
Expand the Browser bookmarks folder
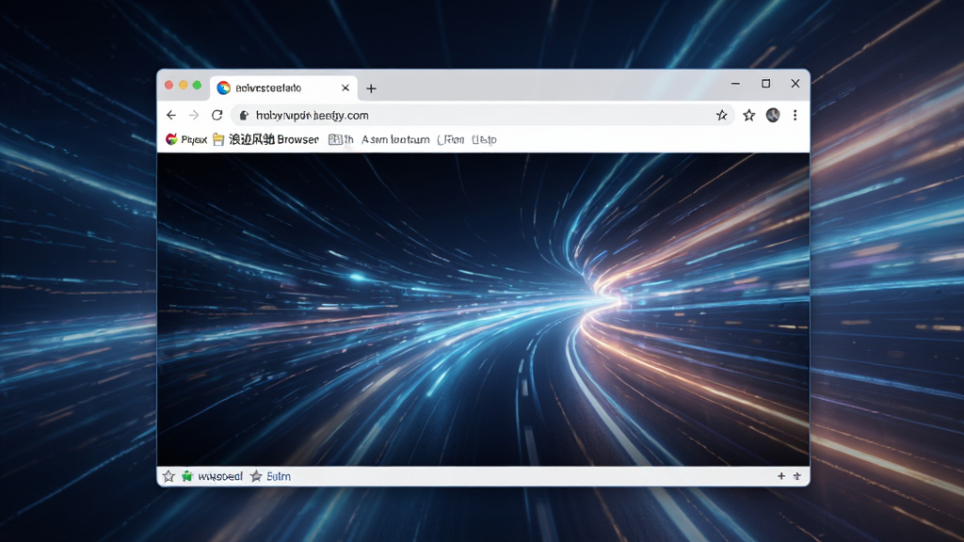(x=265, y=139)
